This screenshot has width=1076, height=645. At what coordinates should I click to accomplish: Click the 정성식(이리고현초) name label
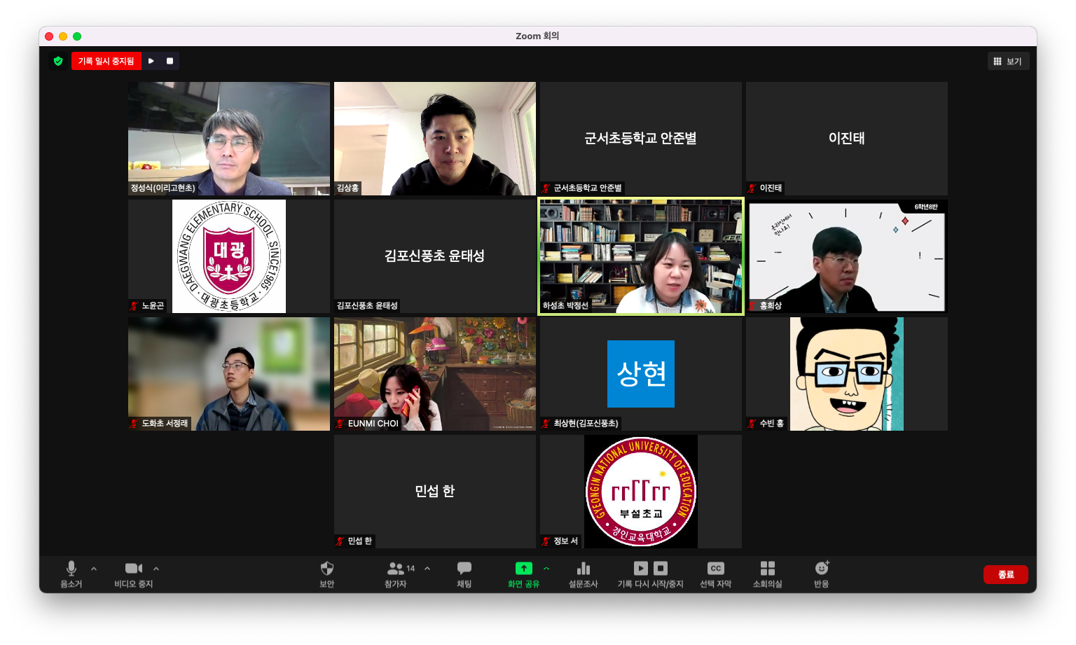tap(163, 188)
